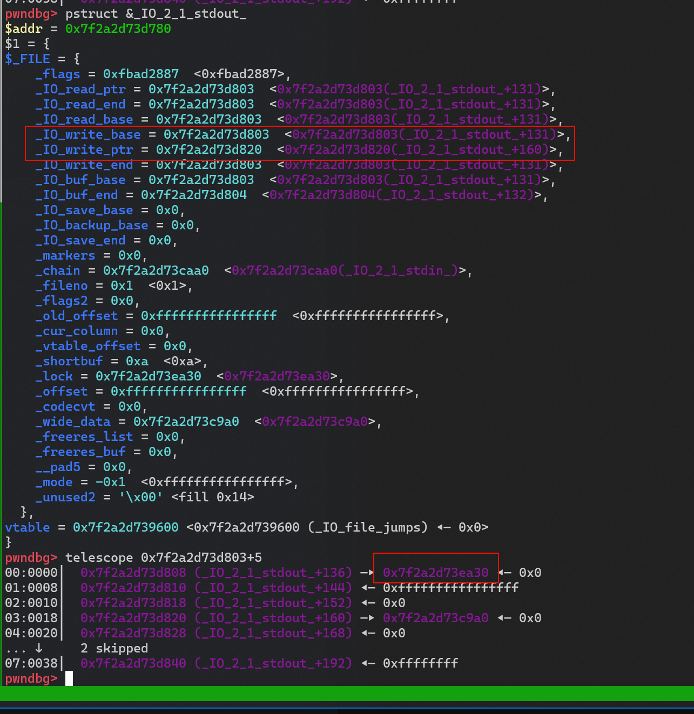Focus the pwndbg prompt cursor at bottom
Screen dimensions: 694x714
(x=69, y=678)
